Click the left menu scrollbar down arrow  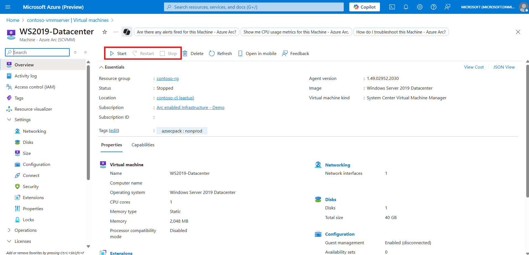click(x=88, y=246)
